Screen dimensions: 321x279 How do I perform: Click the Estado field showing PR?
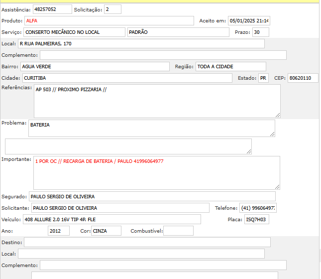pos(263,78)
